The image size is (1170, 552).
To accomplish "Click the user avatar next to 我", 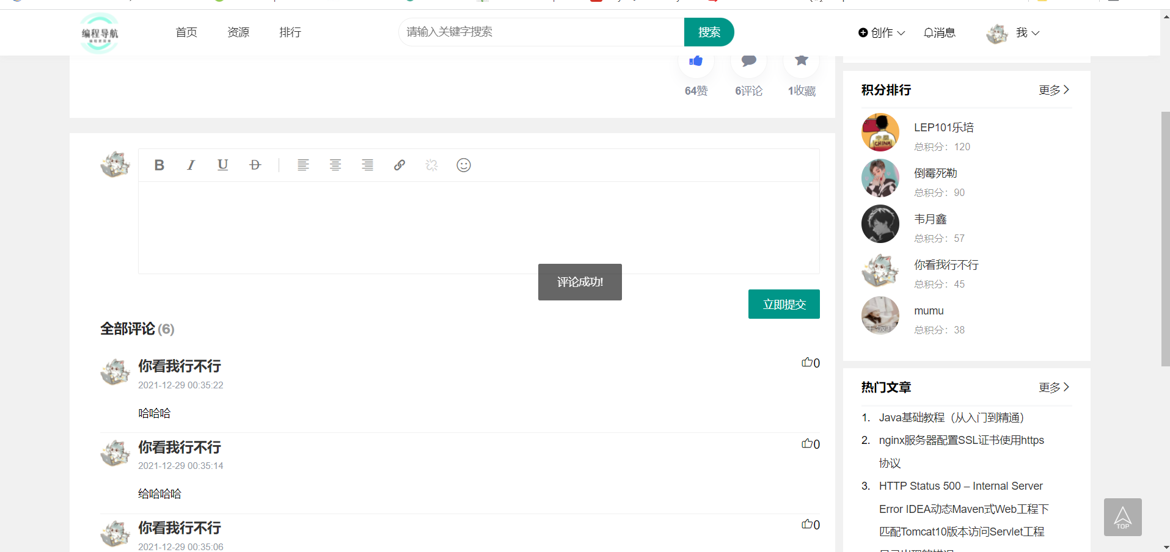I will pyautogui.click(x=997, y=34).
